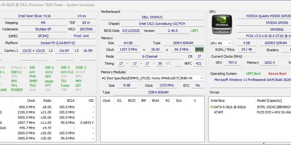Screen dimensions: 291x145
Task: Click the AVX2 feature flag
Action: click(x=49, y=72)
